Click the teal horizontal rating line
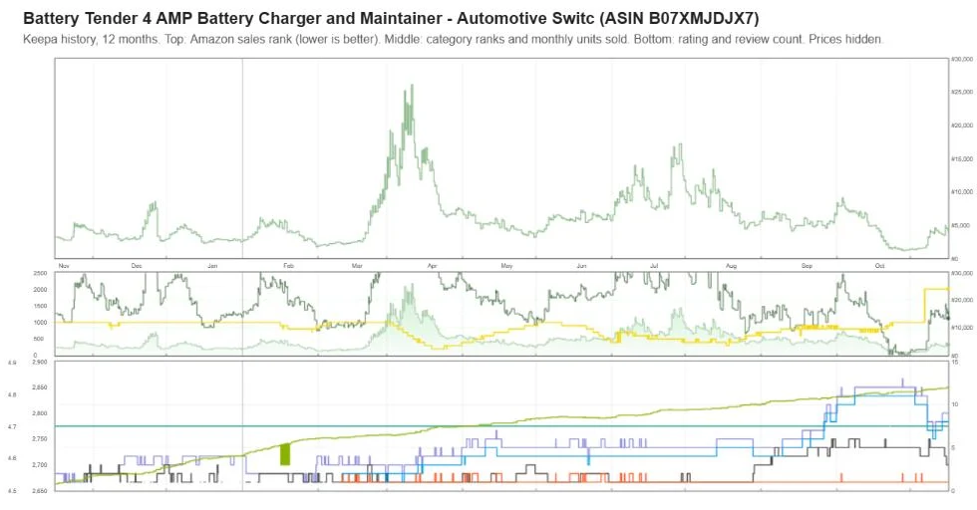This screenshot has width=977, height=510. 501,426
